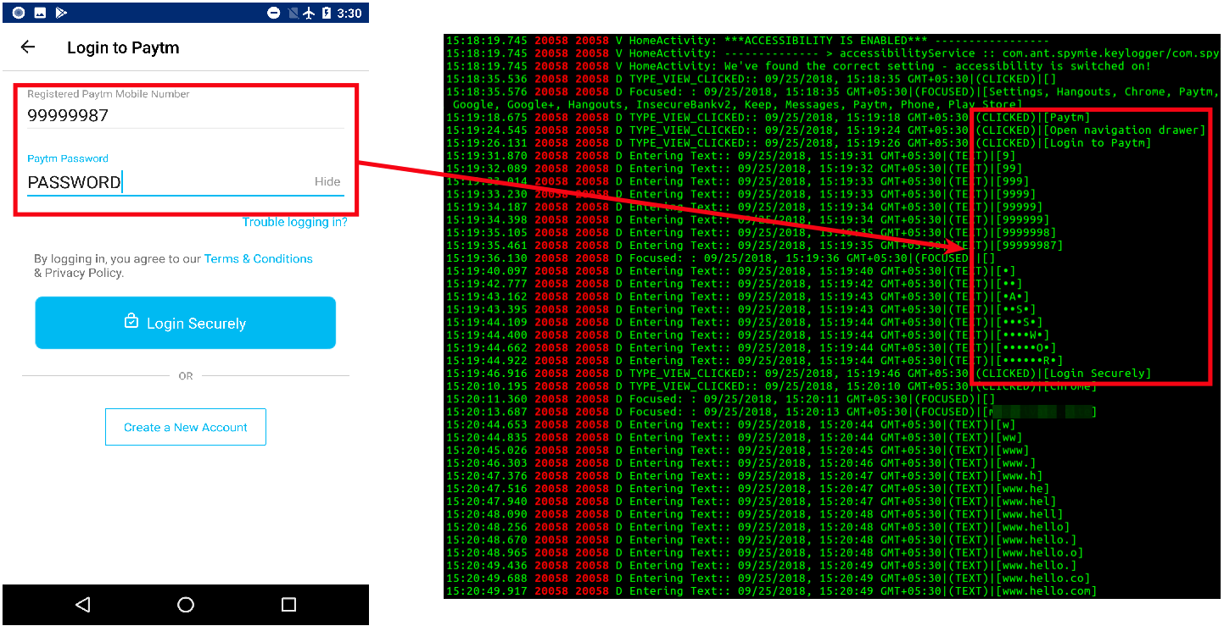Open the Trouble logging in link
1224x626 pixels.
pyautogui.click(x=295, y=222)
